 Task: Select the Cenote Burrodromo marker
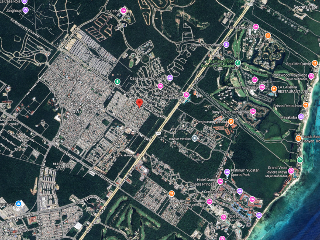[226, 45]
